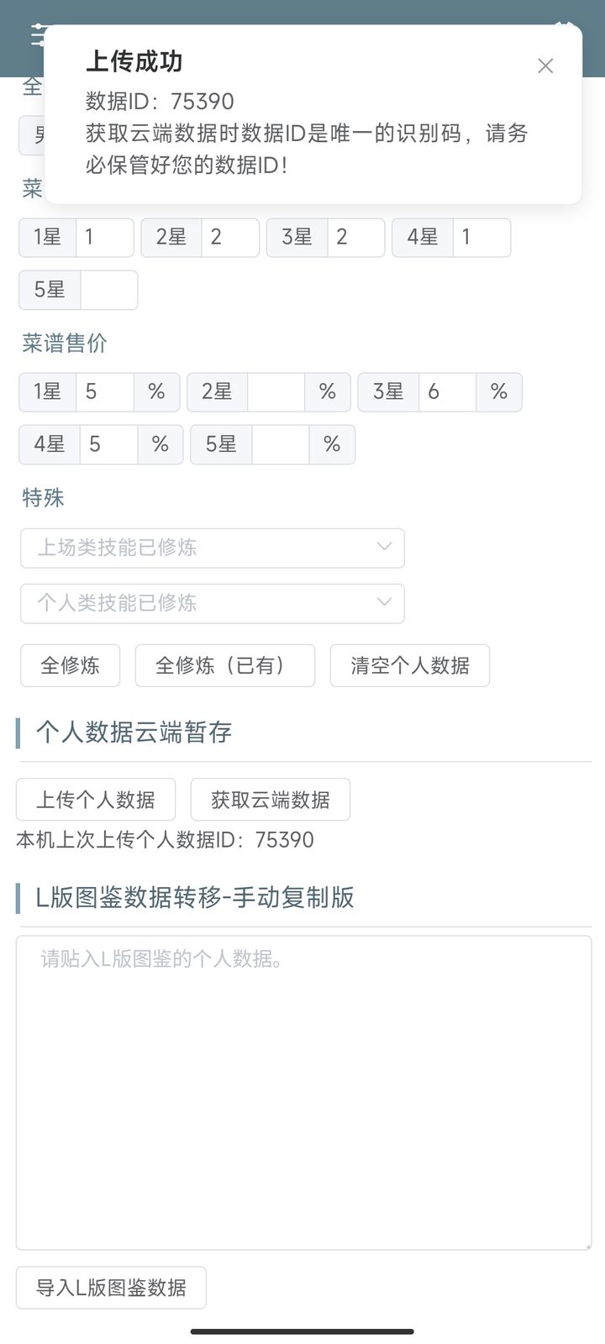The height and width of the screenshot is (1344, 605).
Task: Fetch cloud data with 获取云端数据
Action: 270,800
